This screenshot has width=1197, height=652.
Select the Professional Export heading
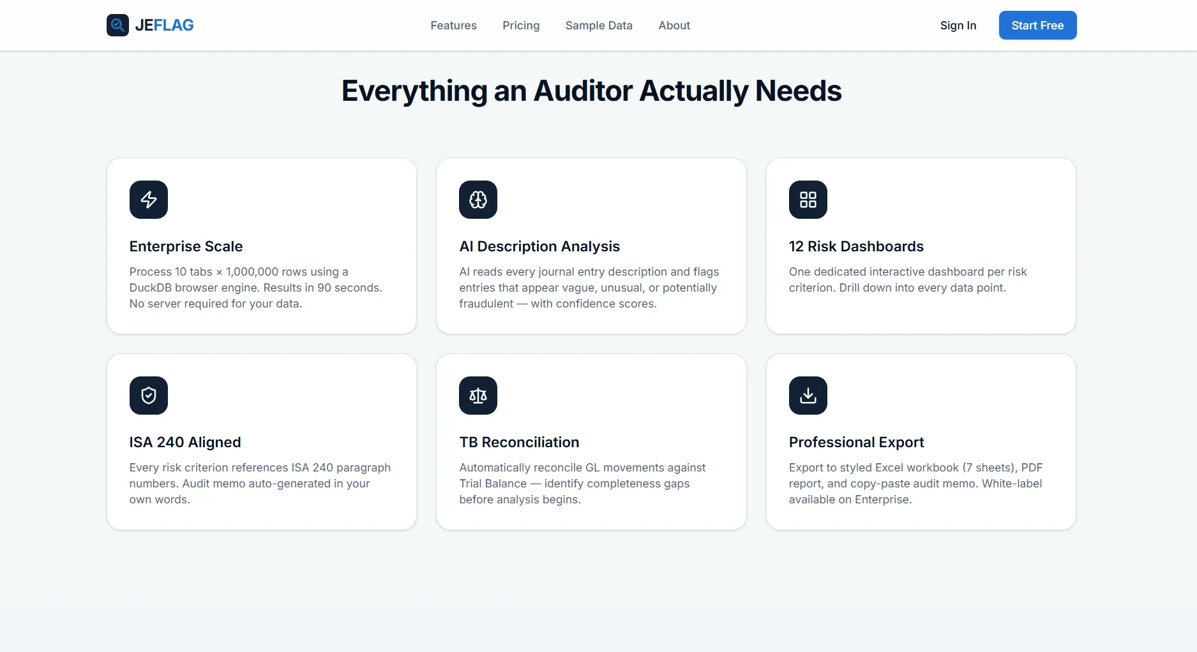coord(856,442)
